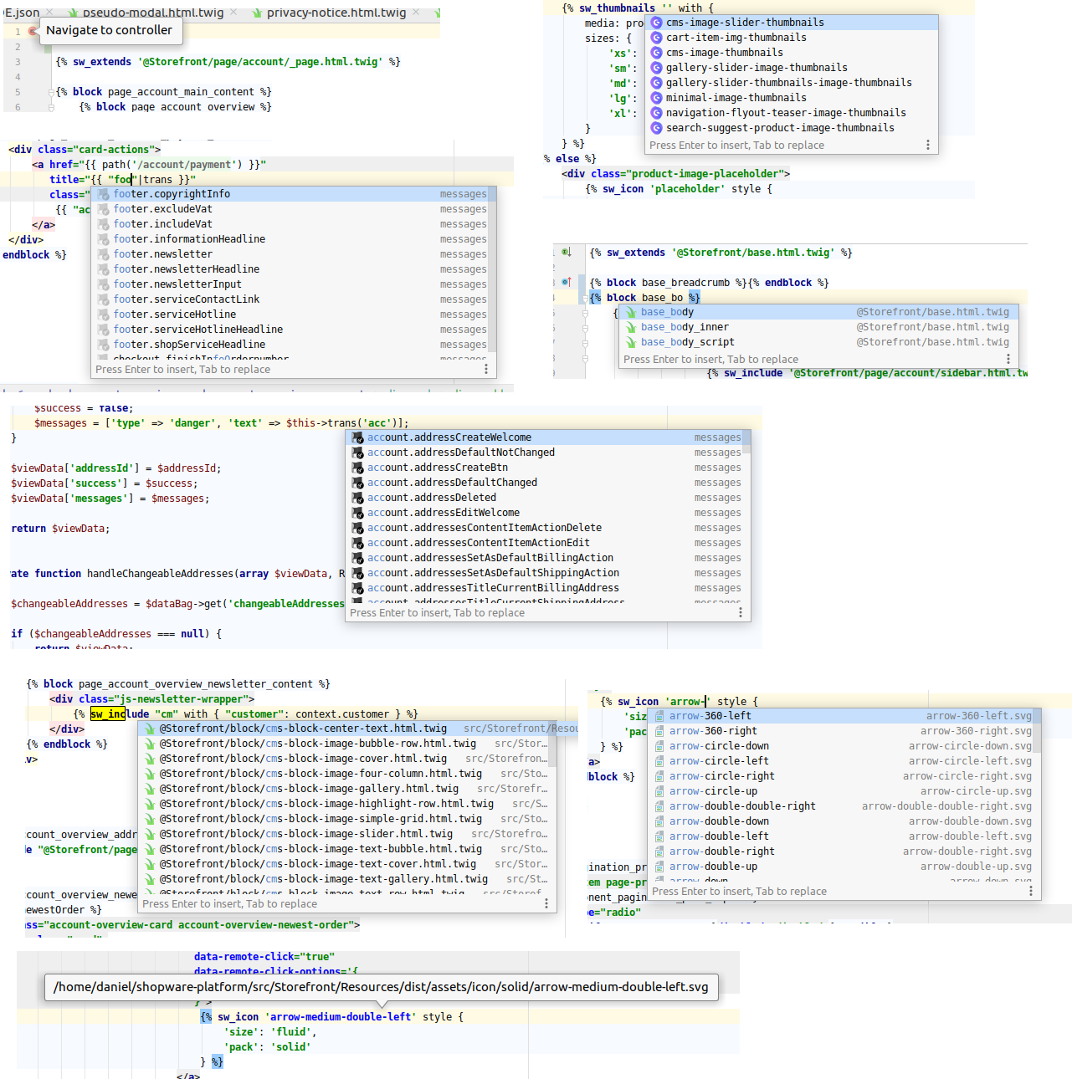Image resolution: width=1072 pixels, height=1079 pixels.
Task: Click overridden-template gutter icon beside sw_extends base.html.twig
Action: point(567,253)
